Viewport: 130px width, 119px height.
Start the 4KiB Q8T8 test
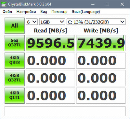point(15,61)
